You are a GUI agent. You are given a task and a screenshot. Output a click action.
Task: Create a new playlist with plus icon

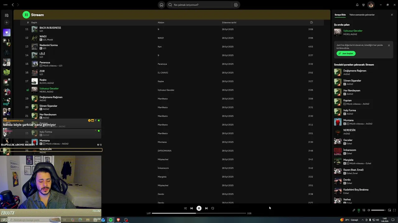[x=7, y=22]
